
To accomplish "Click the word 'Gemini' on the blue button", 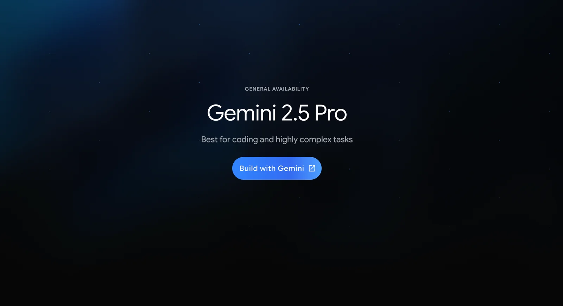I will pos(291,168).
